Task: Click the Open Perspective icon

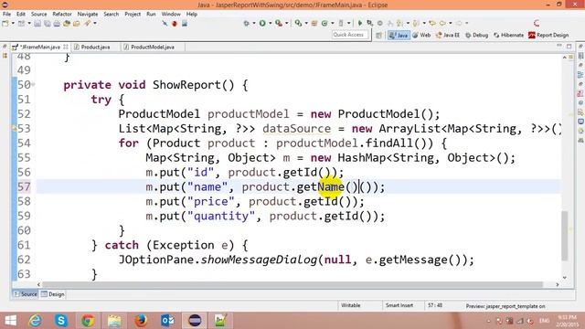Action: (378, 35)
